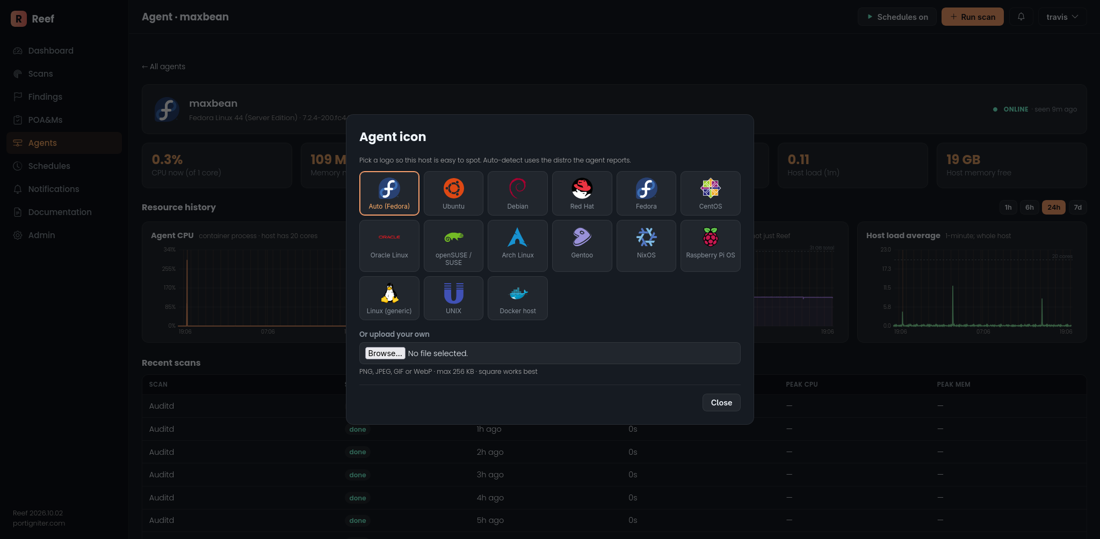Pick the Docker host whale icon

pos(518,298)
